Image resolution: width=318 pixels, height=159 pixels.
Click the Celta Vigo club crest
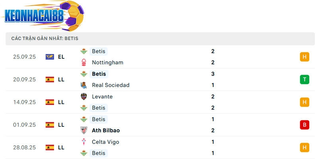pyautogui.click(x=84, y=142)
